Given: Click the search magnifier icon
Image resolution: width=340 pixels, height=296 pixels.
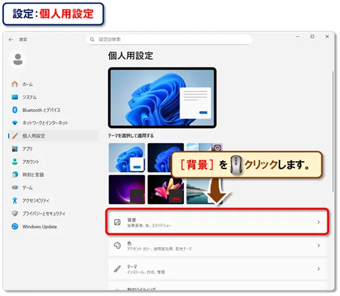Looking at the screenshot, I should (92, 40).
